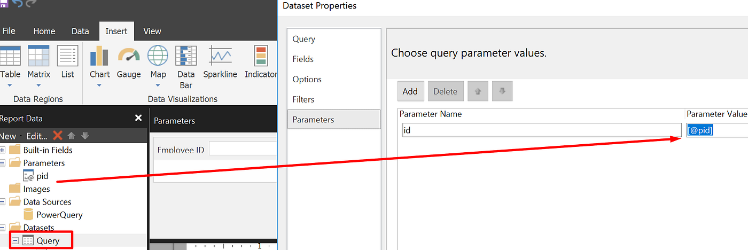The image size is (748, 250).
Task: Move parameter up with arrow button
Action: (x=478, y=91)
